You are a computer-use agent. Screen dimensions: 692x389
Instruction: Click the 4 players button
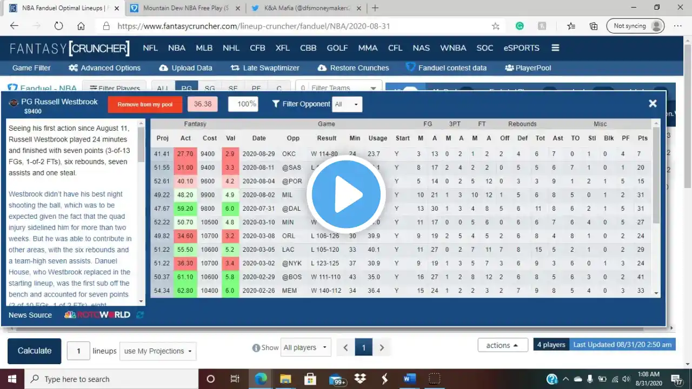point(551,345)
